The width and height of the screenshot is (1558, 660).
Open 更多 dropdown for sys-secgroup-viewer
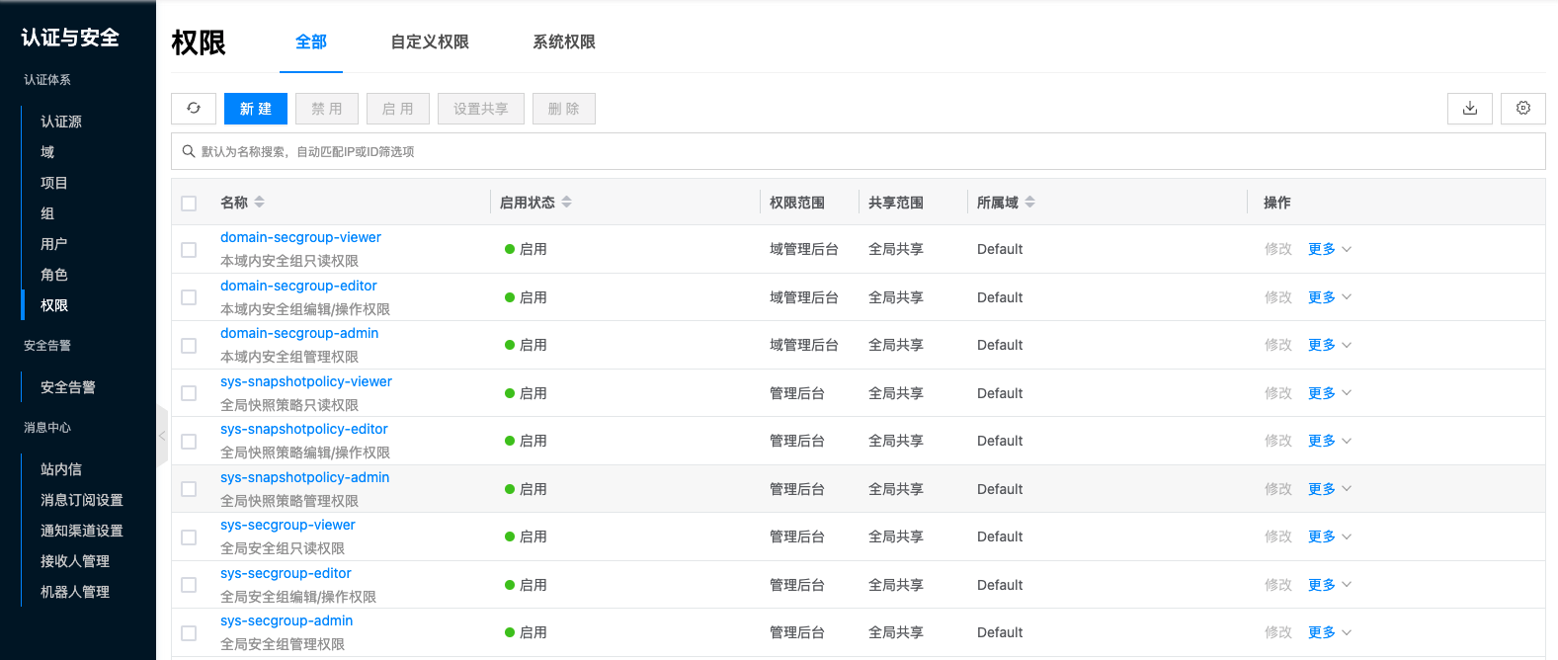coord(1329,536)
